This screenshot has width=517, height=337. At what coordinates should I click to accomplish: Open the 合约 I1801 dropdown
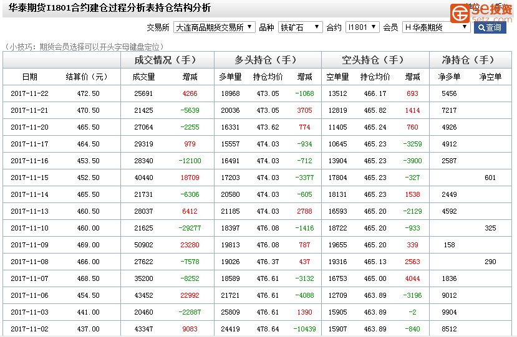click(x=362, y=27)
